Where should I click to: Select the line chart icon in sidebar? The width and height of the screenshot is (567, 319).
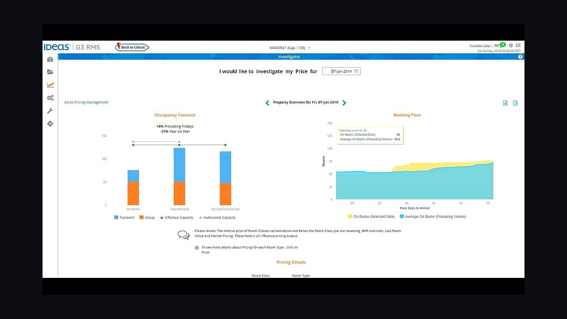pos(50,85)
